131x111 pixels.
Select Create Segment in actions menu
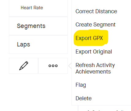[95, 25]
